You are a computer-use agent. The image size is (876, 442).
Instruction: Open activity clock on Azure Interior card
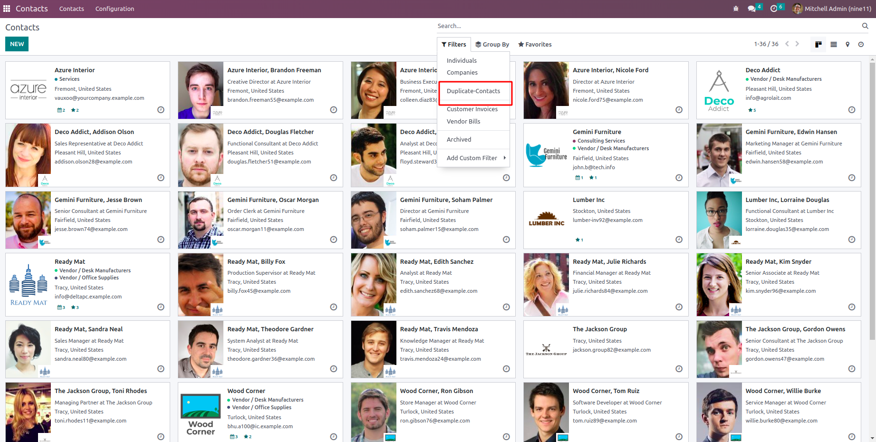point(161,110)
